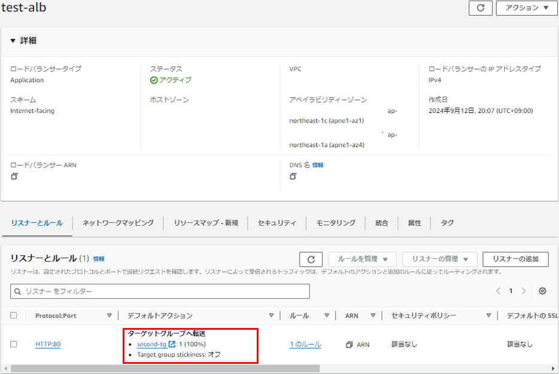Select all listeners checkbox in header
559x374 pixels.
click(x=14, y=315)
